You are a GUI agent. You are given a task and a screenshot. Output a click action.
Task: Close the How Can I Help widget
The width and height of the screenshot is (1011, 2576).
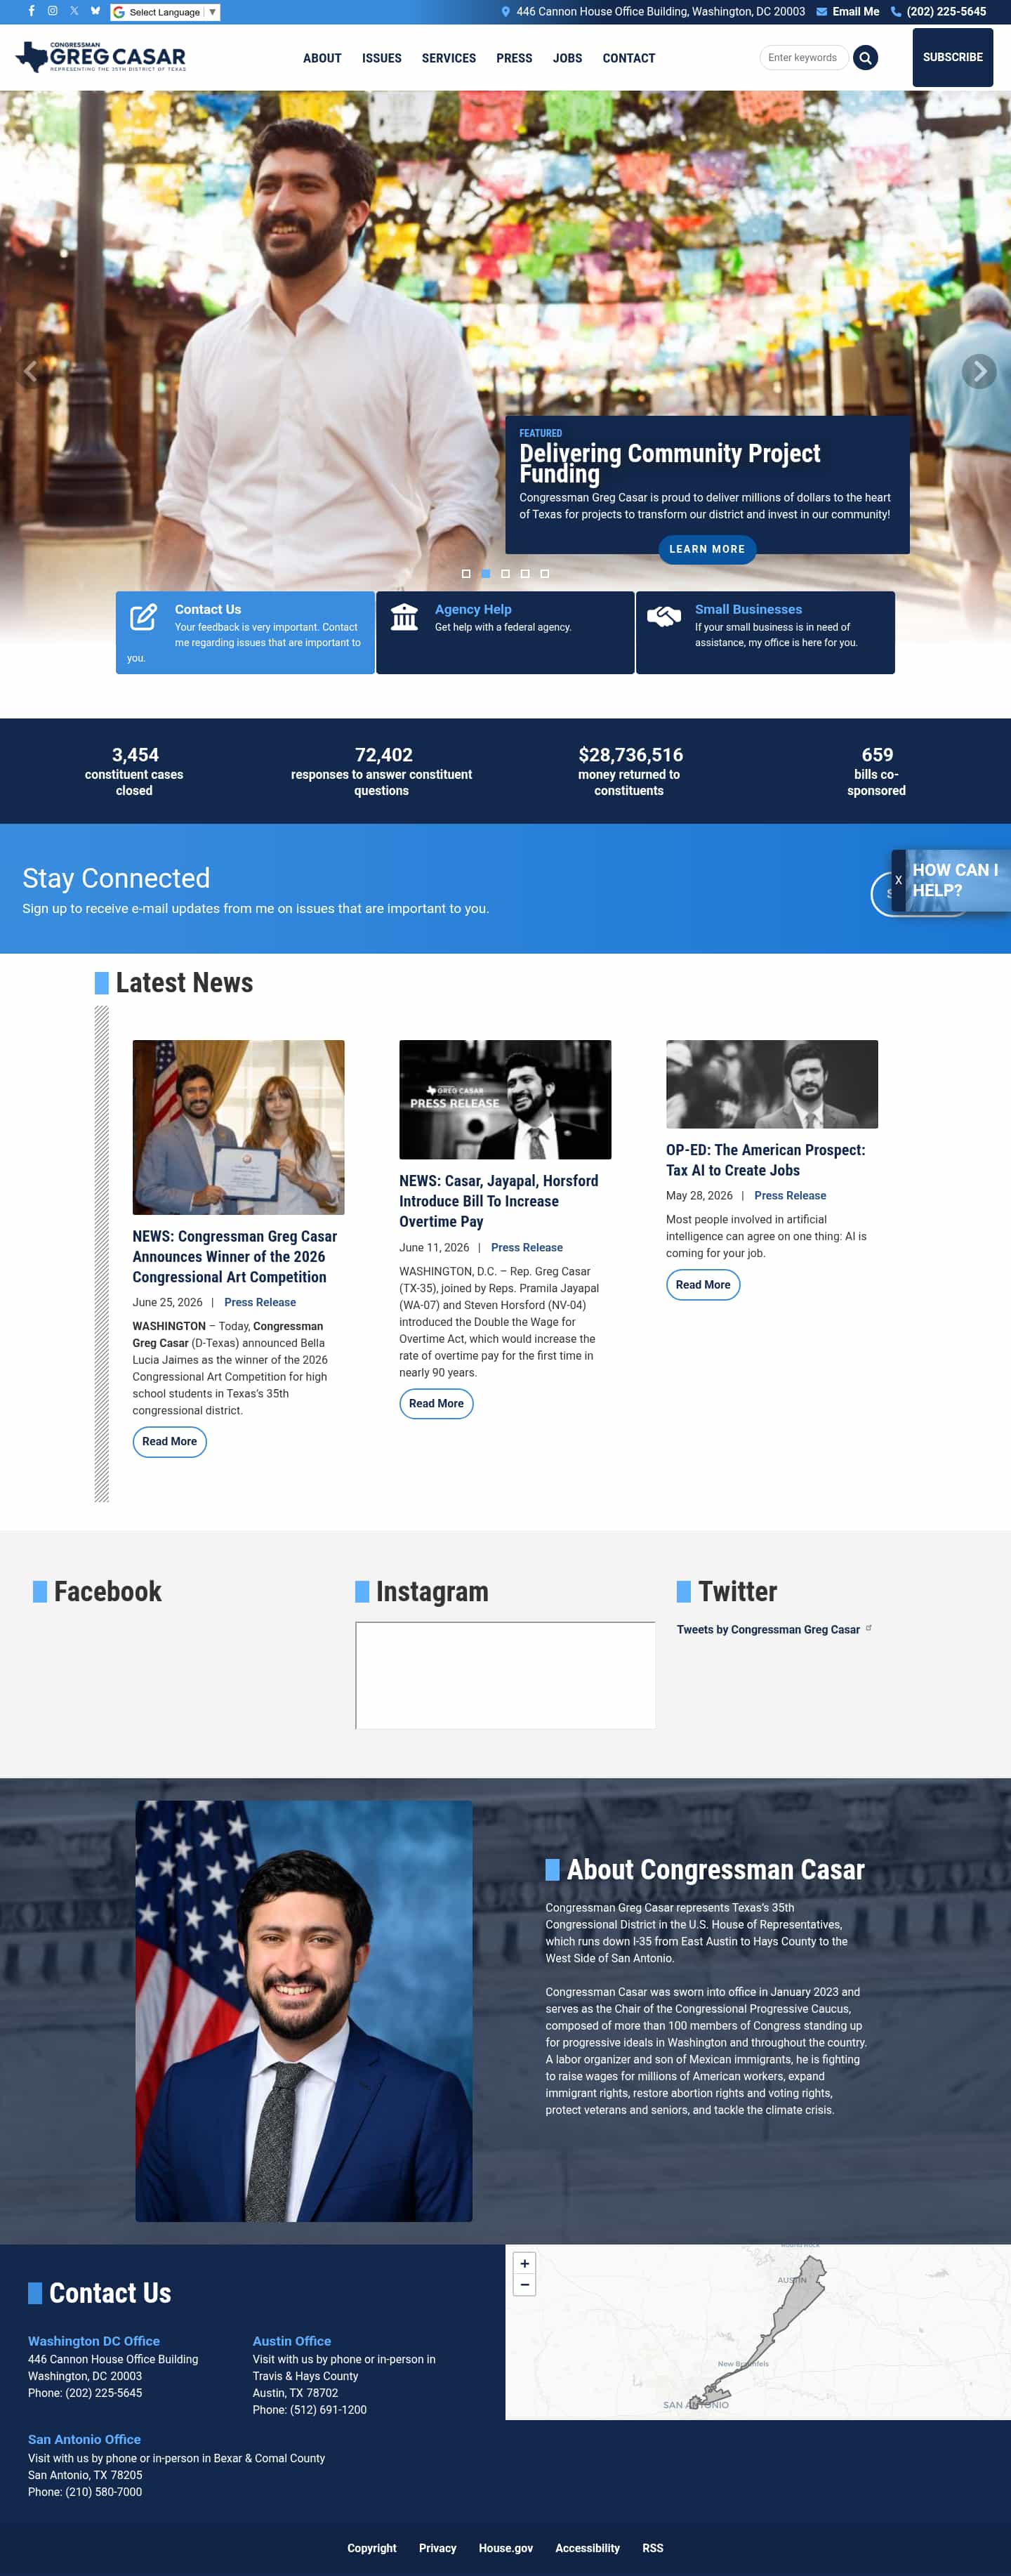point(898,880)
